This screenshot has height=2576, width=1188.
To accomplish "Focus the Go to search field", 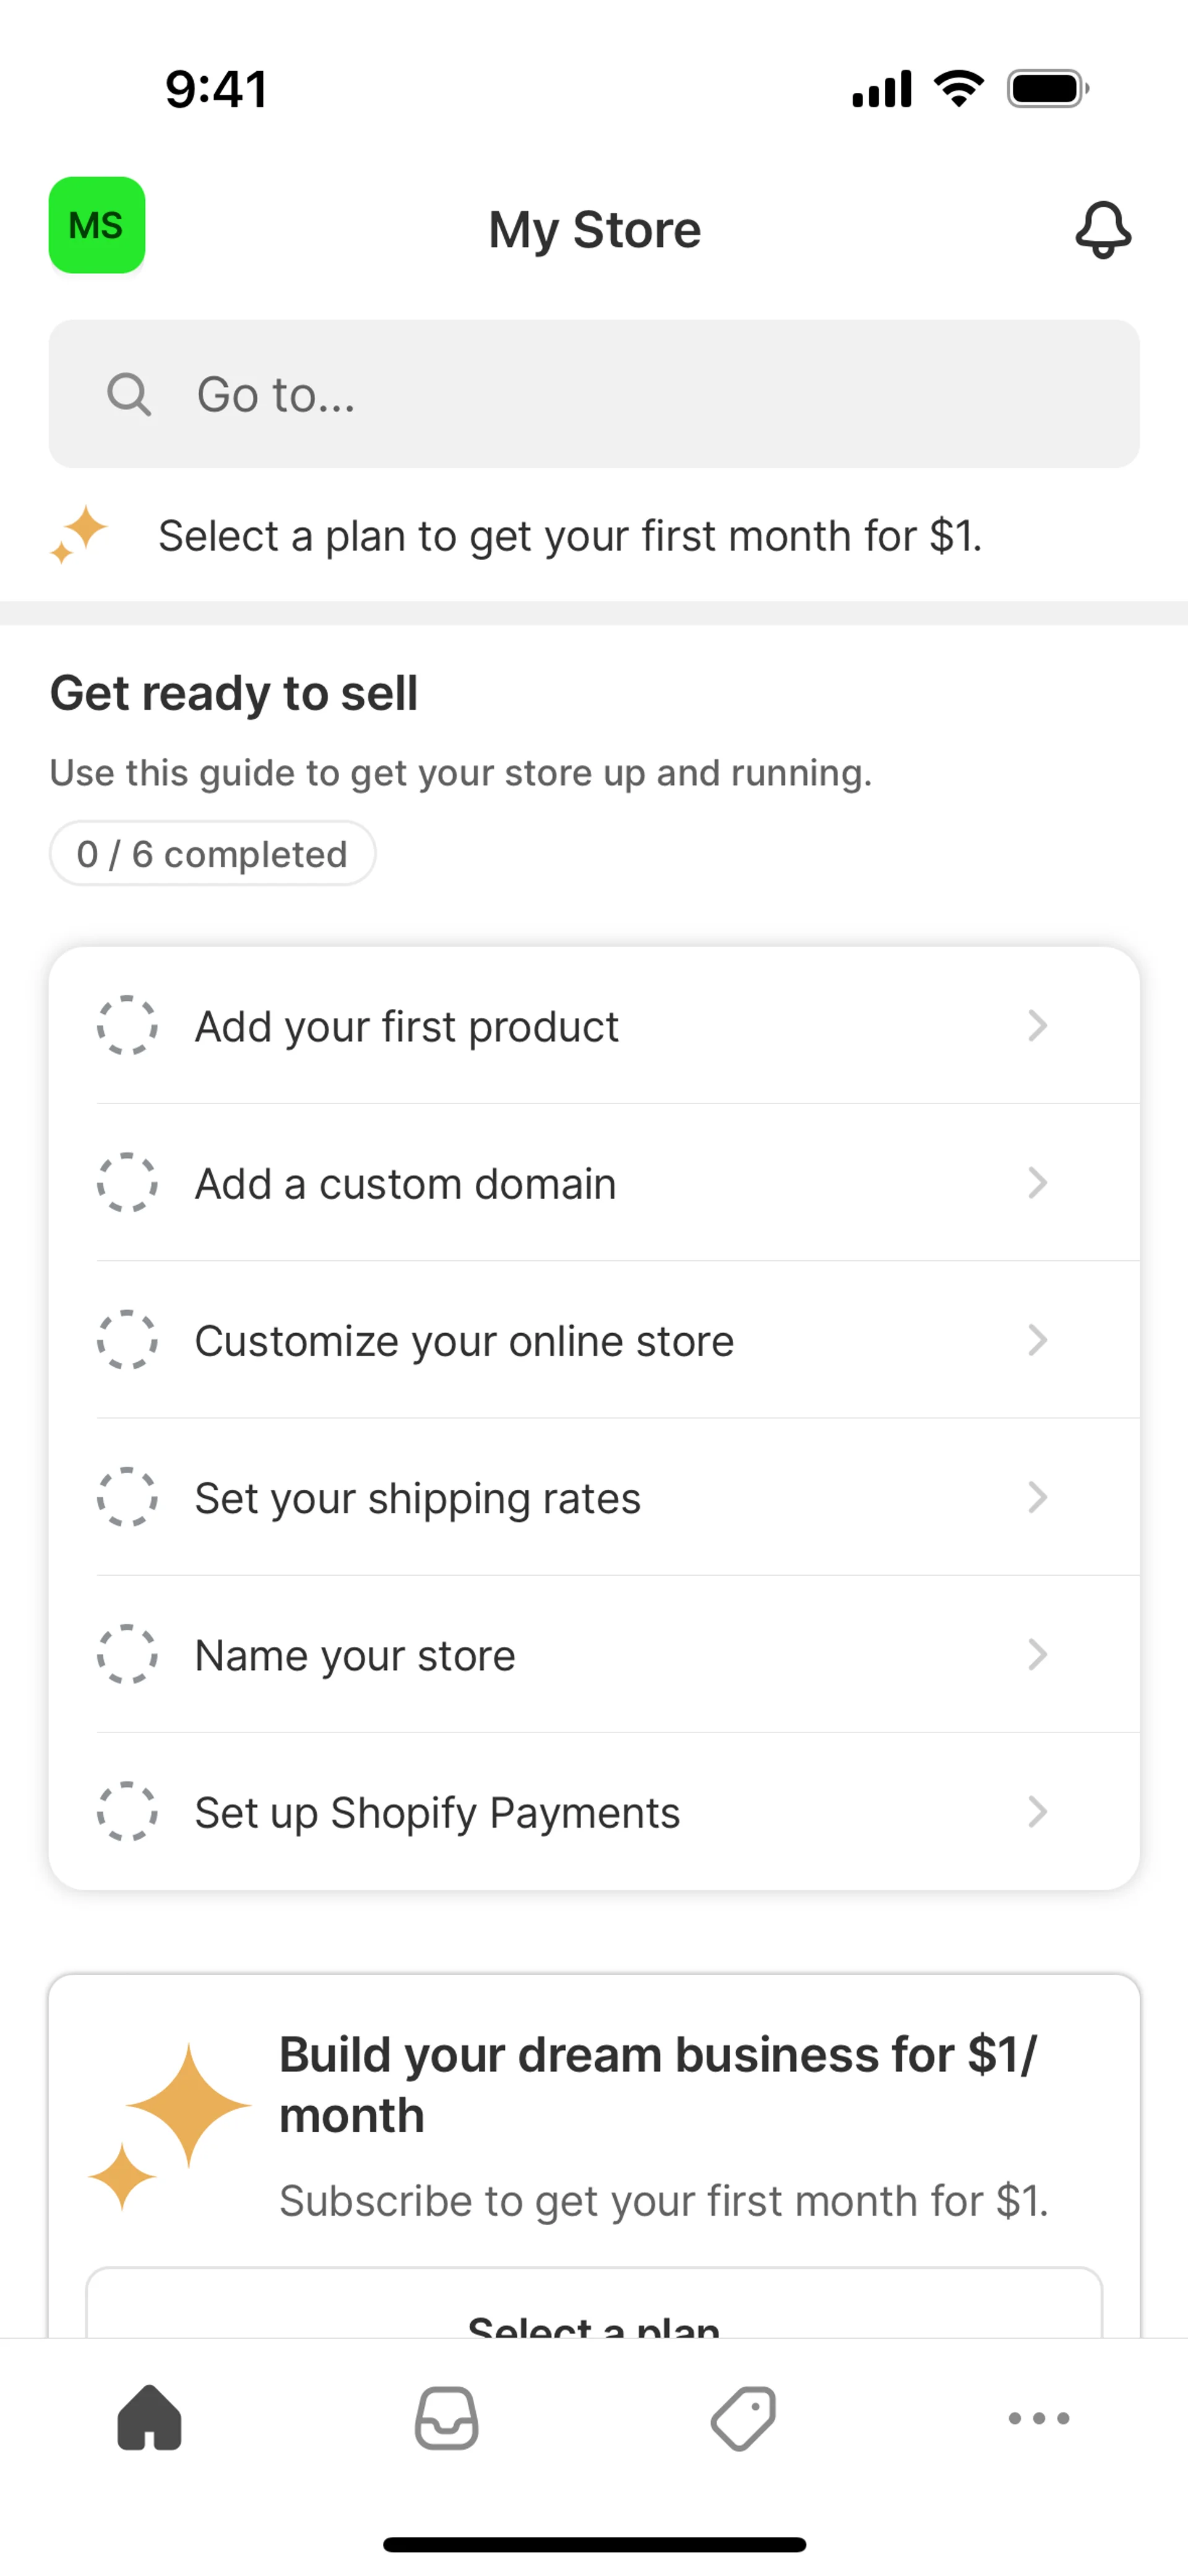I will tap(640, 394).
